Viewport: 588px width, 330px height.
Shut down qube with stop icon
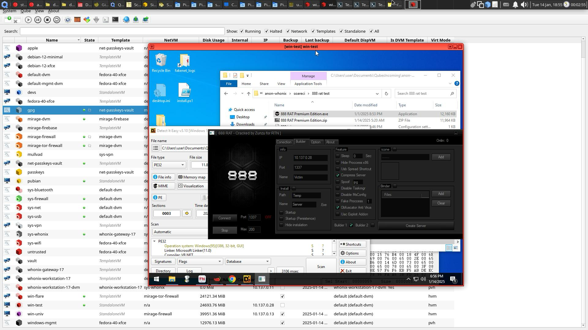47,20
